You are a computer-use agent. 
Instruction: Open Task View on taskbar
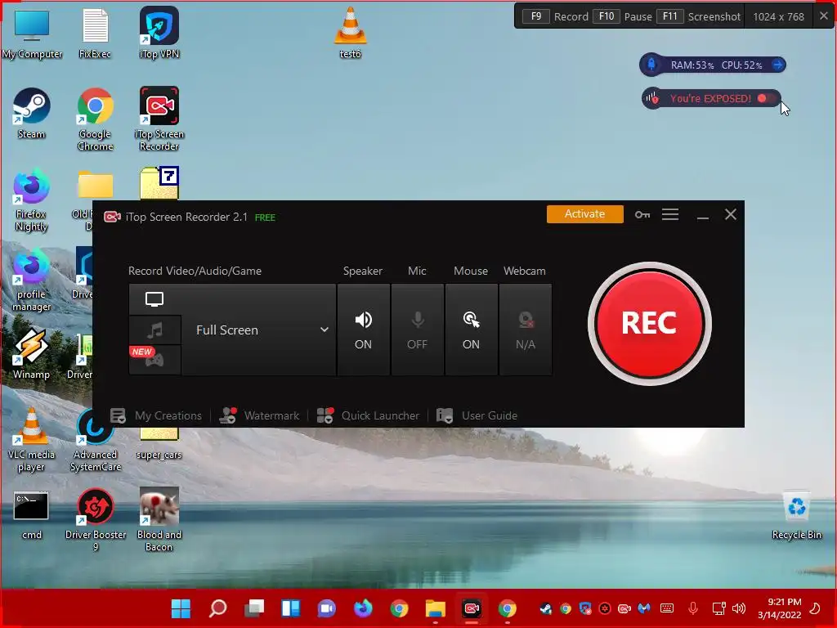[254, 608]
